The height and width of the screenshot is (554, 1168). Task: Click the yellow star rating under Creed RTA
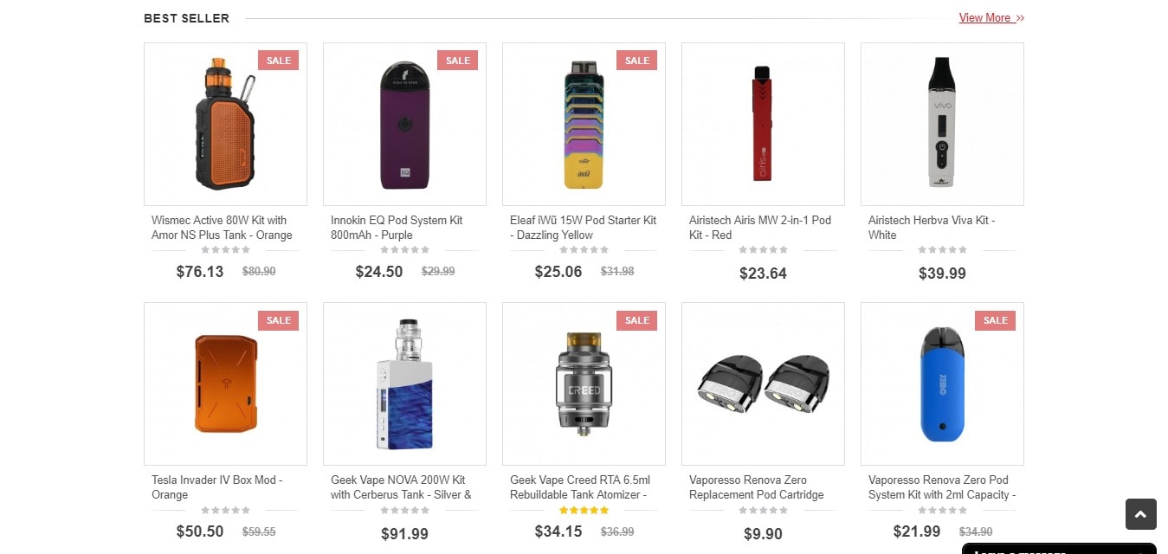tap(584, 510)
